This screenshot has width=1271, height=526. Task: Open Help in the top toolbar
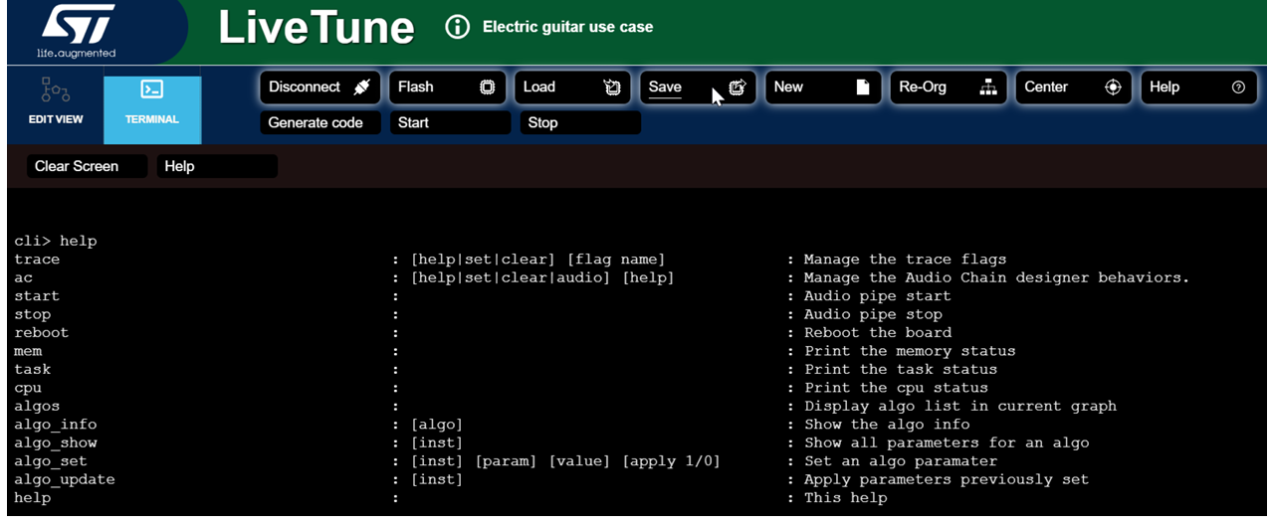tap(1199, 88)
